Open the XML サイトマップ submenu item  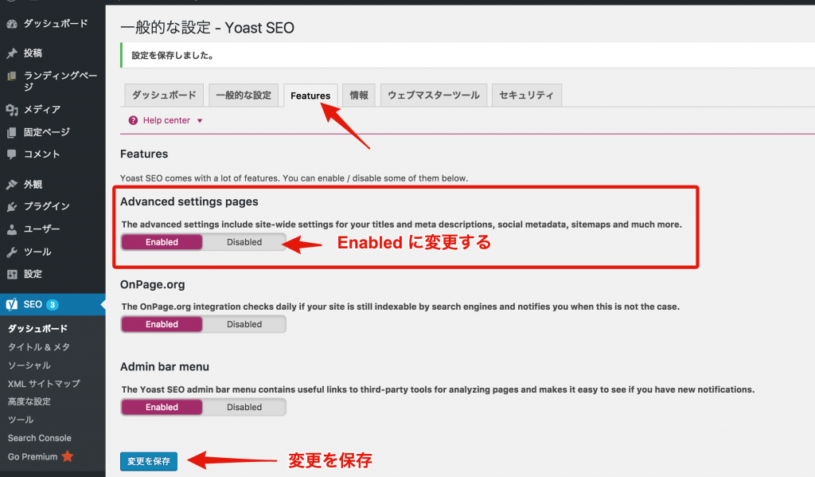point(44,384)
